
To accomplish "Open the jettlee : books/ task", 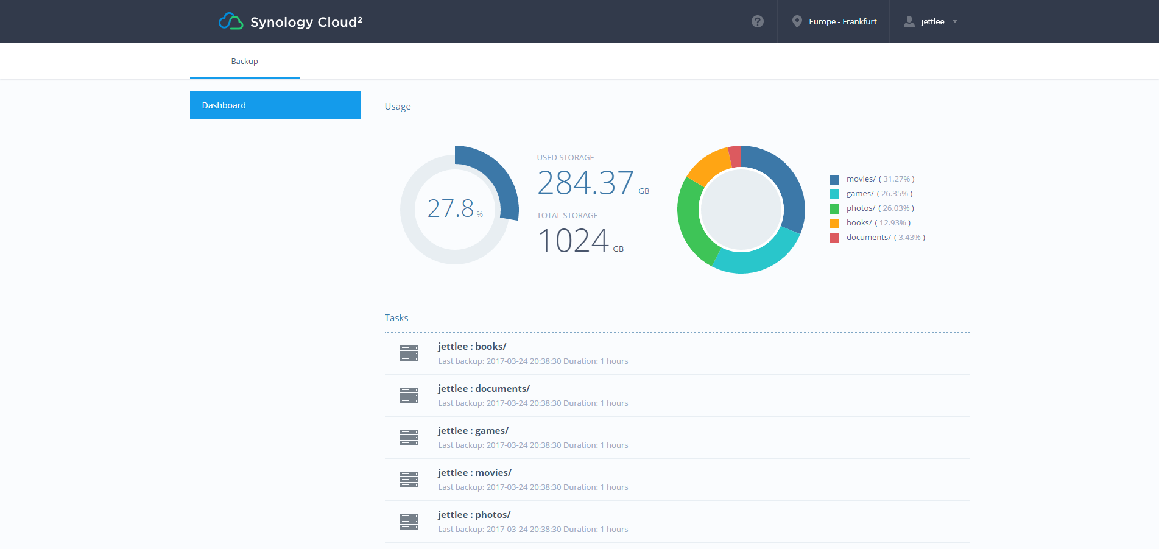I will pyautogui.click(x=472, y=347).
